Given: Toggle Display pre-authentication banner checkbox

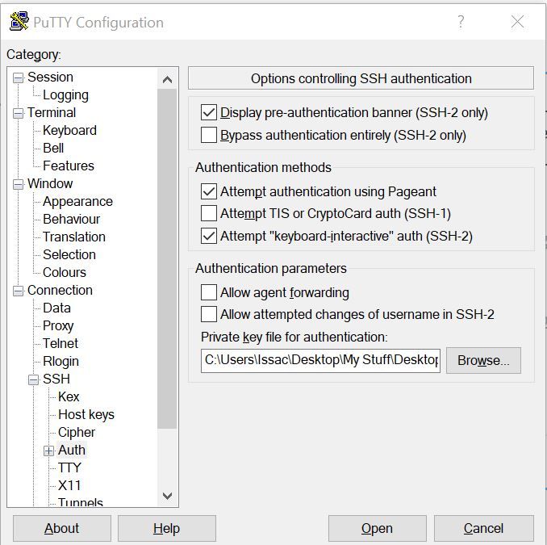Looking at the screenshot, I should point(209,113).
